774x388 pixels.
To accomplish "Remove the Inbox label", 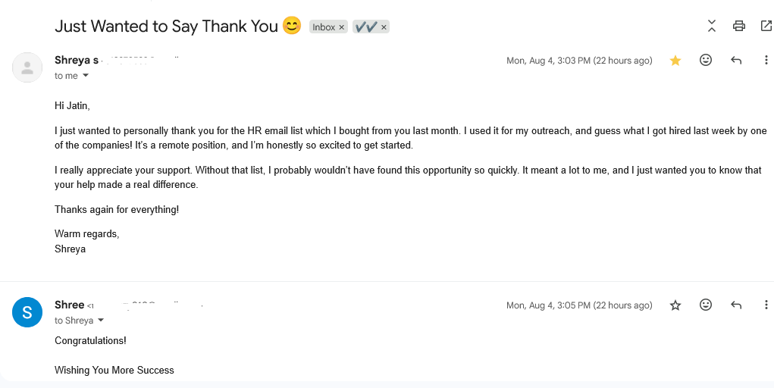I will tap(341, 27).
